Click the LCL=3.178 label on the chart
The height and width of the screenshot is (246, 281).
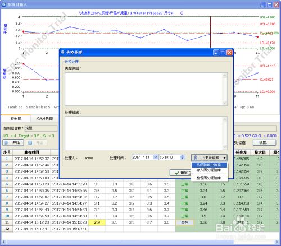point(268,43)
